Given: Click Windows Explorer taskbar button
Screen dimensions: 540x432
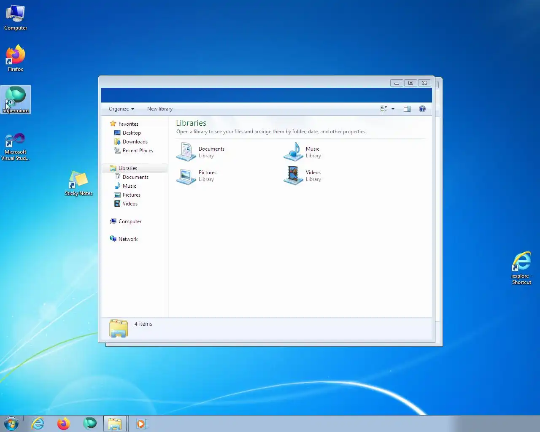Looking at the screenshot, I should click(115, 424).
